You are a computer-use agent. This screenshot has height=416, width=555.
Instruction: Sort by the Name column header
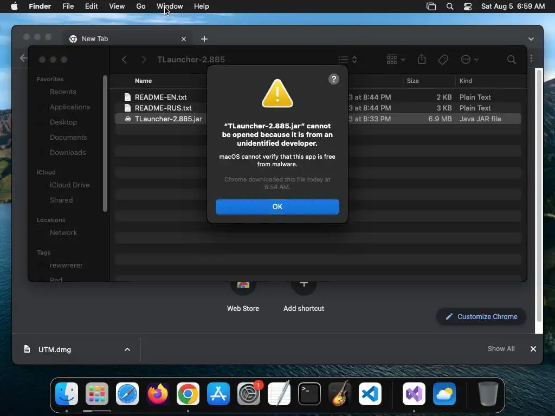click(143, 81)
